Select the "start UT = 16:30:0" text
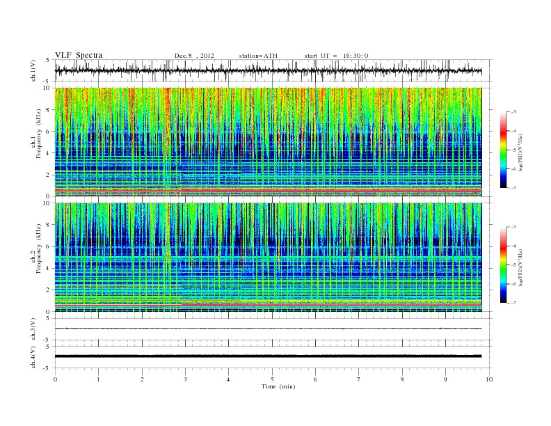Screen dimensions: 551x426 click(x=336, y=56)
